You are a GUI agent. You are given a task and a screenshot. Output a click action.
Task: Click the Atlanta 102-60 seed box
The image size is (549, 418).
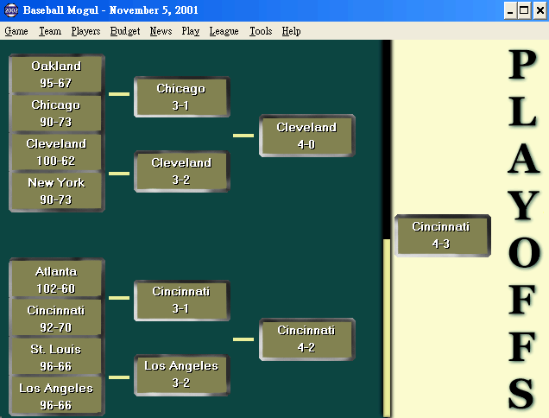[56, 280]
